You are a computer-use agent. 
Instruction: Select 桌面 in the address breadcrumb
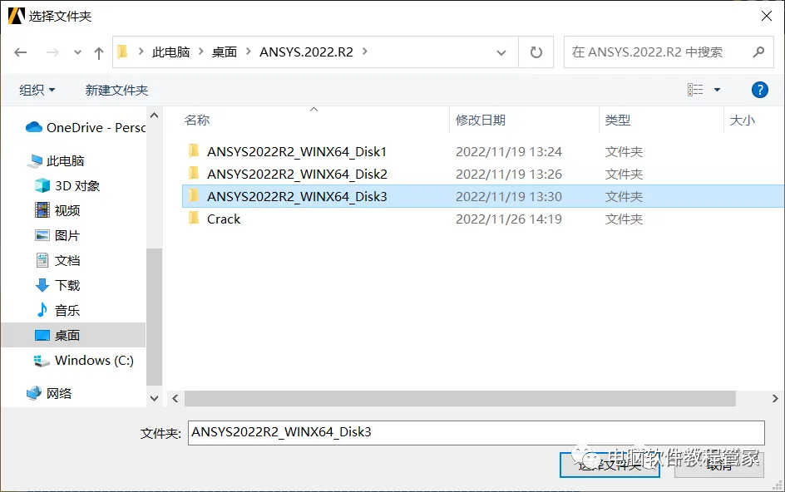pos(225,52)
